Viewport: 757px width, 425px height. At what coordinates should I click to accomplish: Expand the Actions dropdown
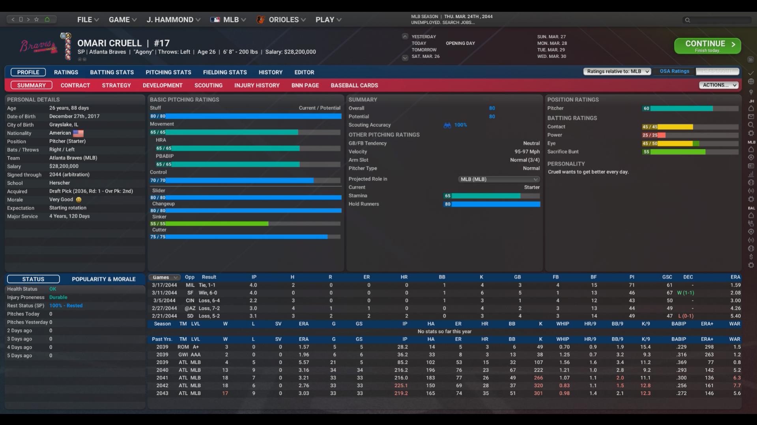[718, 85]
